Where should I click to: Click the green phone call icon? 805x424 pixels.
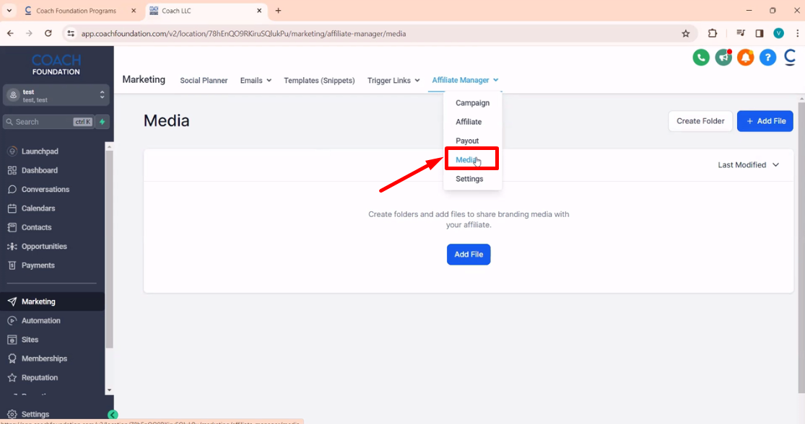click(x=701, y=58)
